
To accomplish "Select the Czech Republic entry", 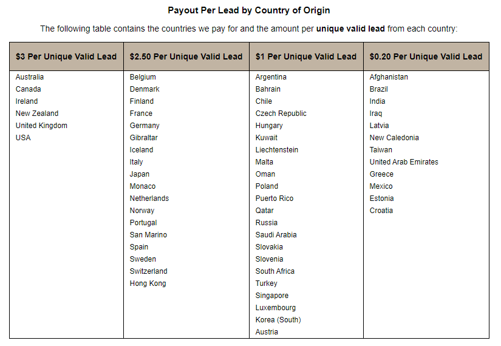I will tap(281, 114).
